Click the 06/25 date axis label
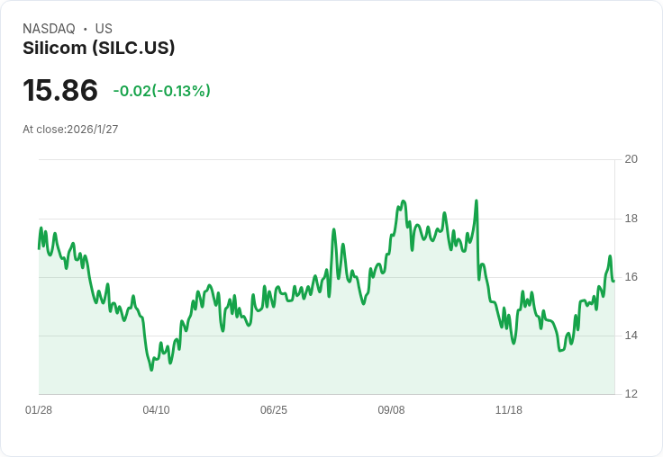This screenshot has height=457, width=663. tap(274, 410)
